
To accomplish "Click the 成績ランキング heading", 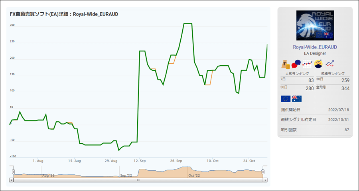I will coord(333,74).
